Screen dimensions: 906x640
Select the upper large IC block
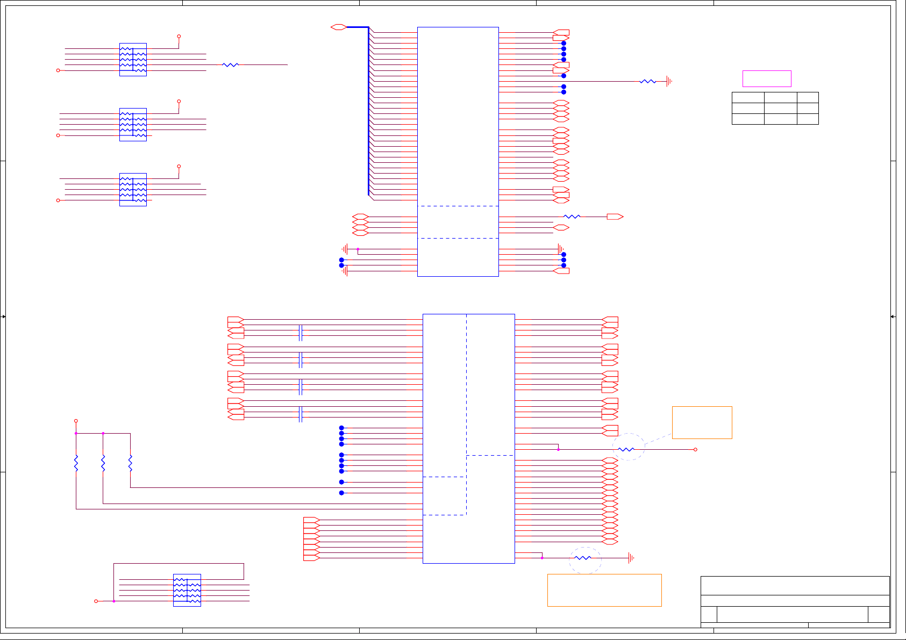pos(458,152)
